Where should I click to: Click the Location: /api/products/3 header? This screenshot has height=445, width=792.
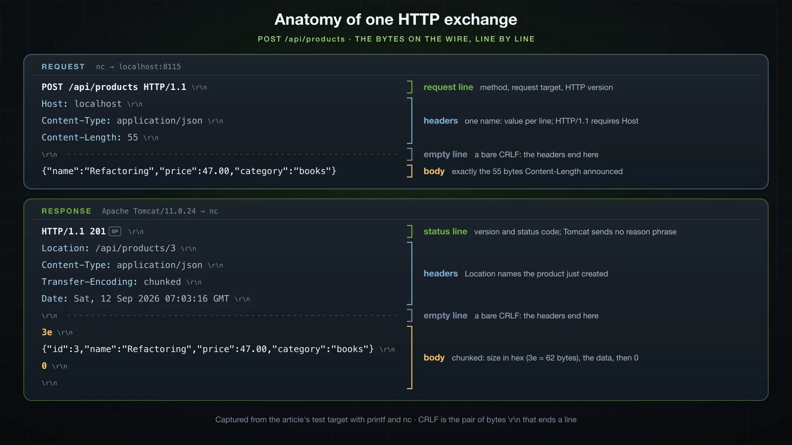pos(108,248)
